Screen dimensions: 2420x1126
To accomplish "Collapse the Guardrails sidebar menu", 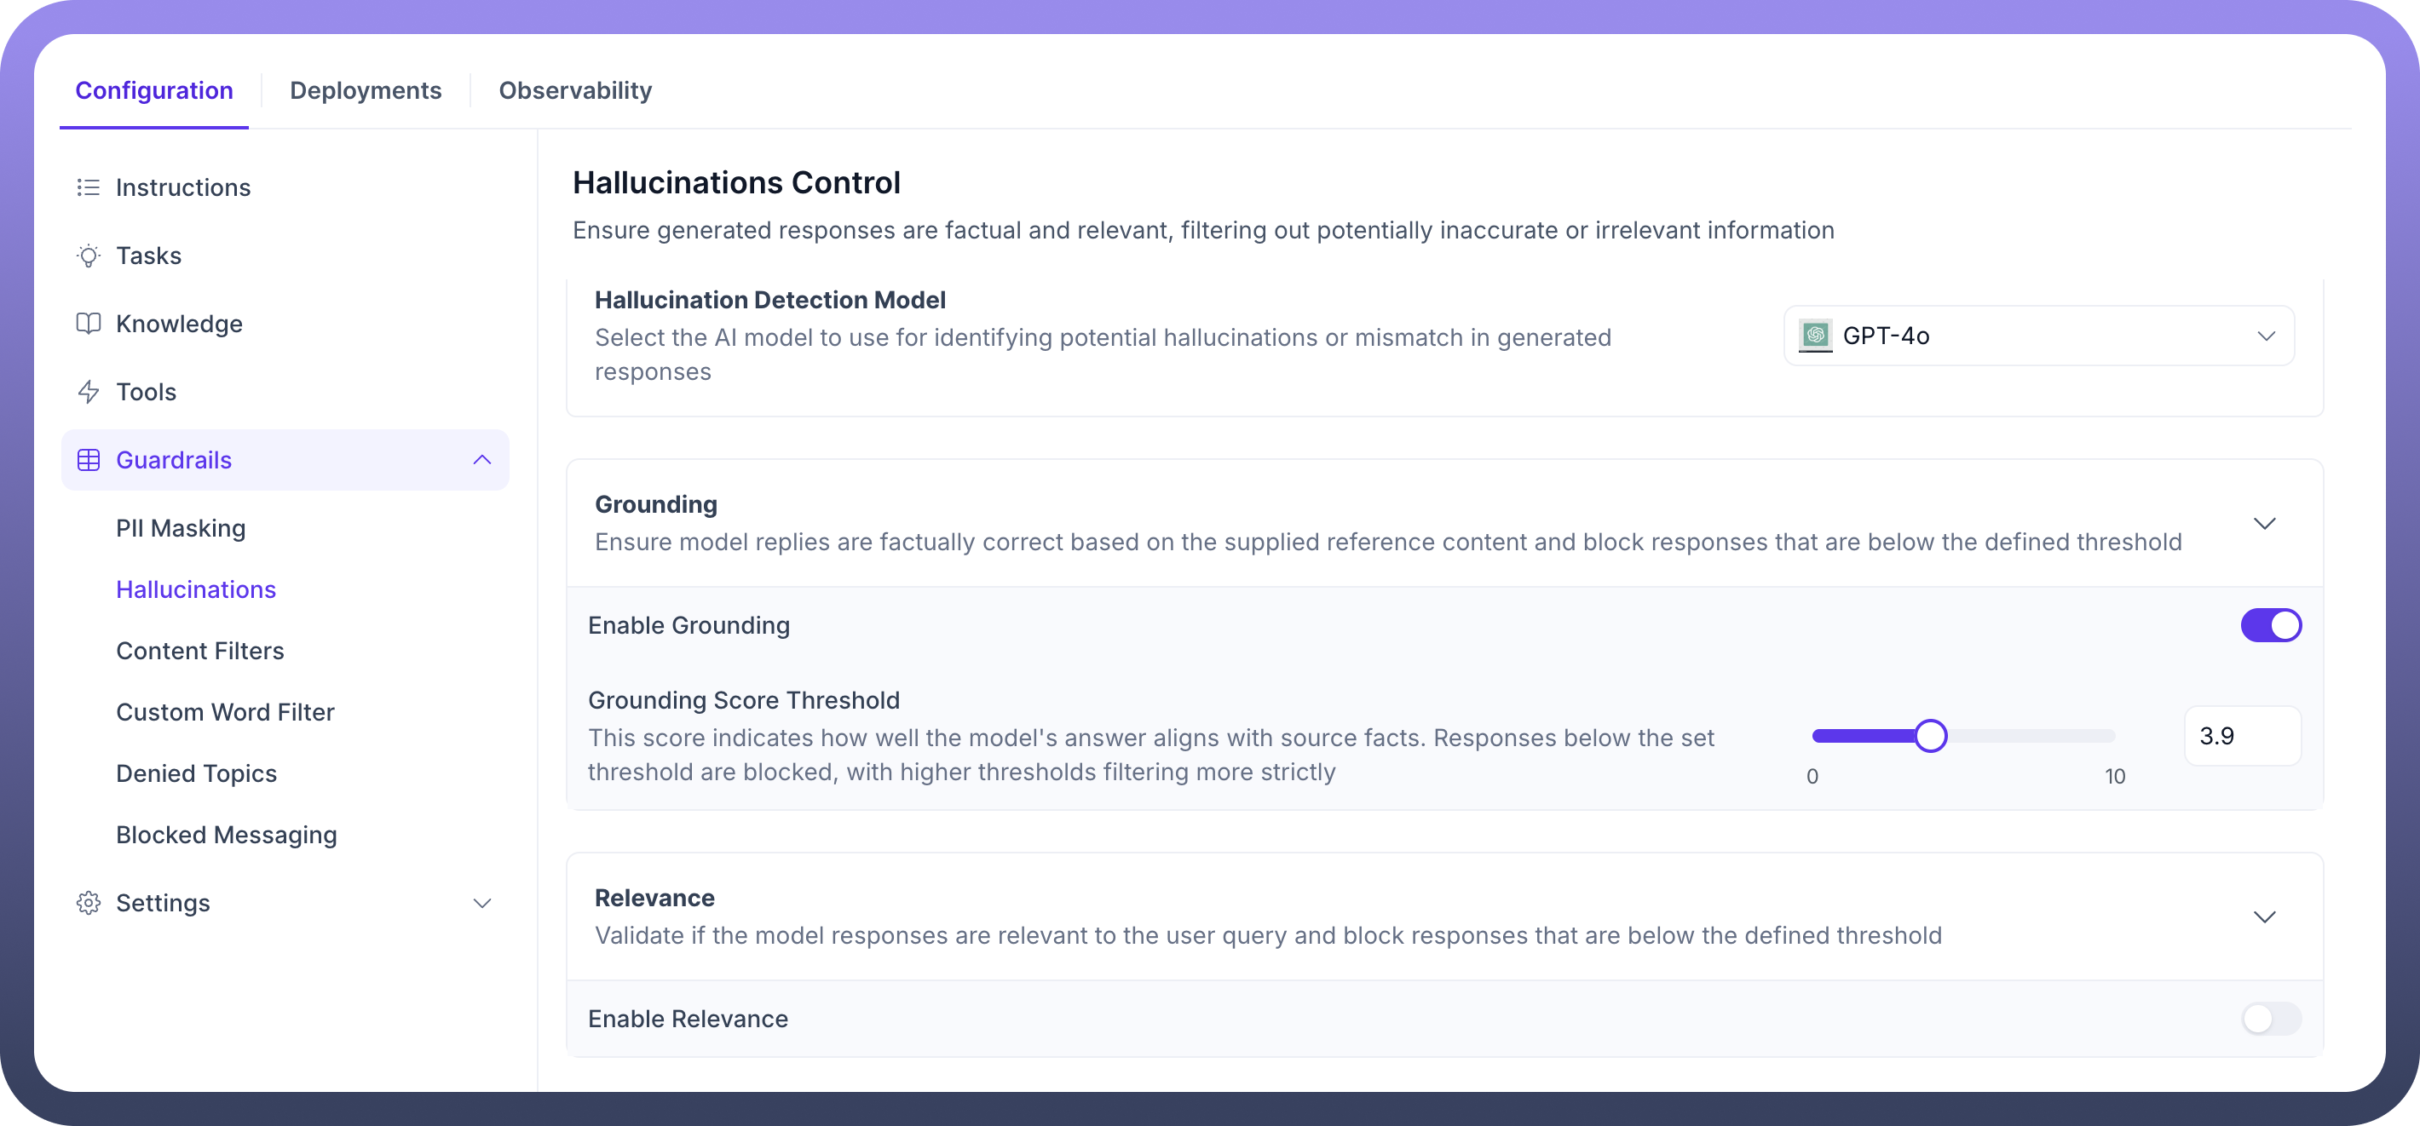I will (482, 459).
